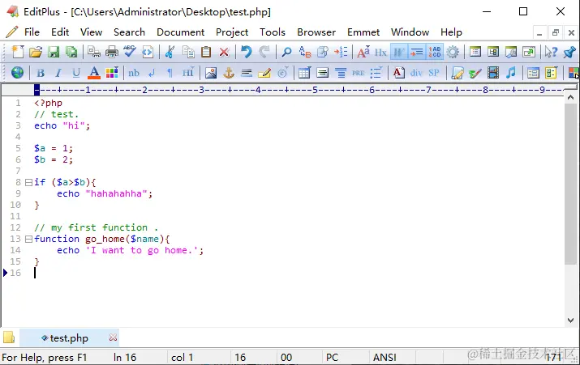Restore the inner document window
This screenshot has width=580, height=365.
click(555, 33)
